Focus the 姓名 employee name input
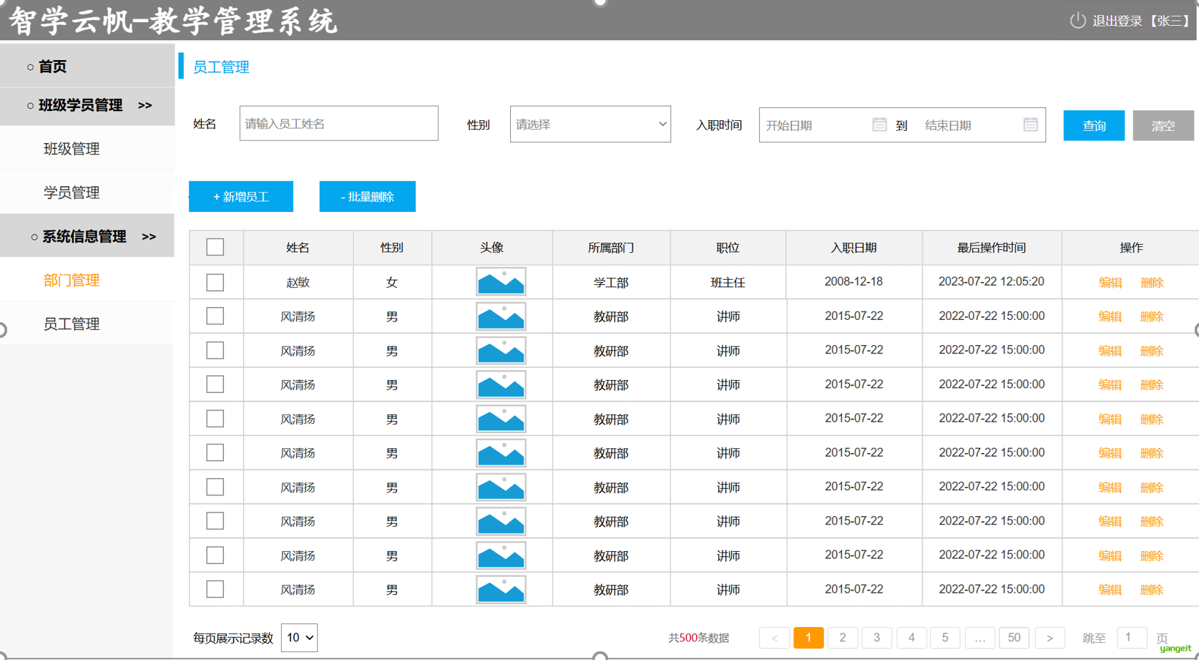The width and height of the screenshot is (1199, 660). coord(339,123)
